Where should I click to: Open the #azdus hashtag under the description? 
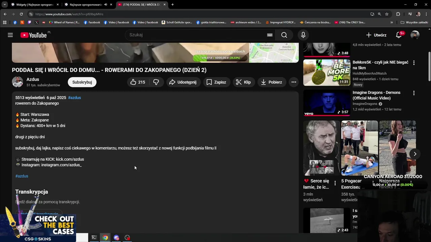click(x=22, y=176)
